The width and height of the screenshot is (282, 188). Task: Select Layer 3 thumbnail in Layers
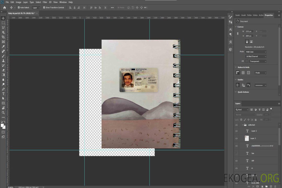[x=247, y=138]
